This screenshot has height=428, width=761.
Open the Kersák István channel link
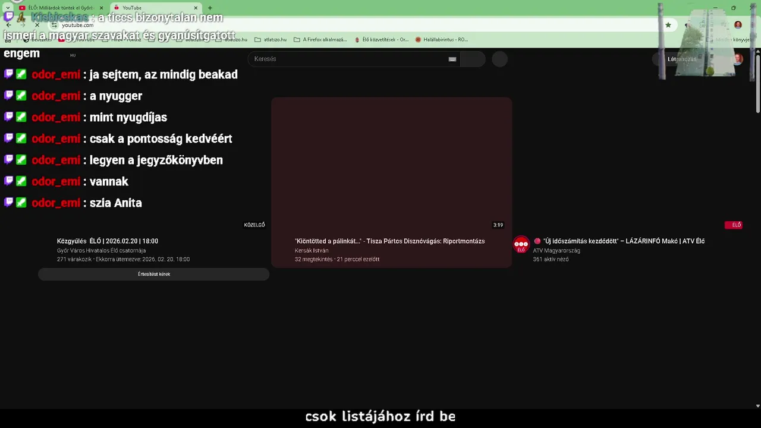coord(312,250)
